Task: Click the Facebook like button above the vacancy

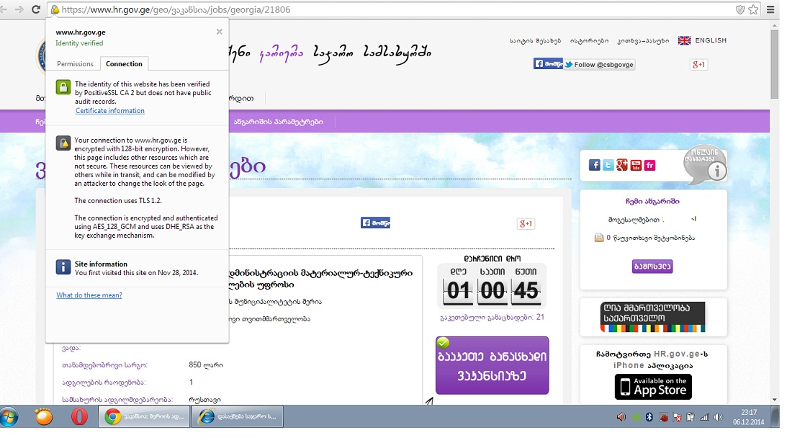Action: click(375, 223)
